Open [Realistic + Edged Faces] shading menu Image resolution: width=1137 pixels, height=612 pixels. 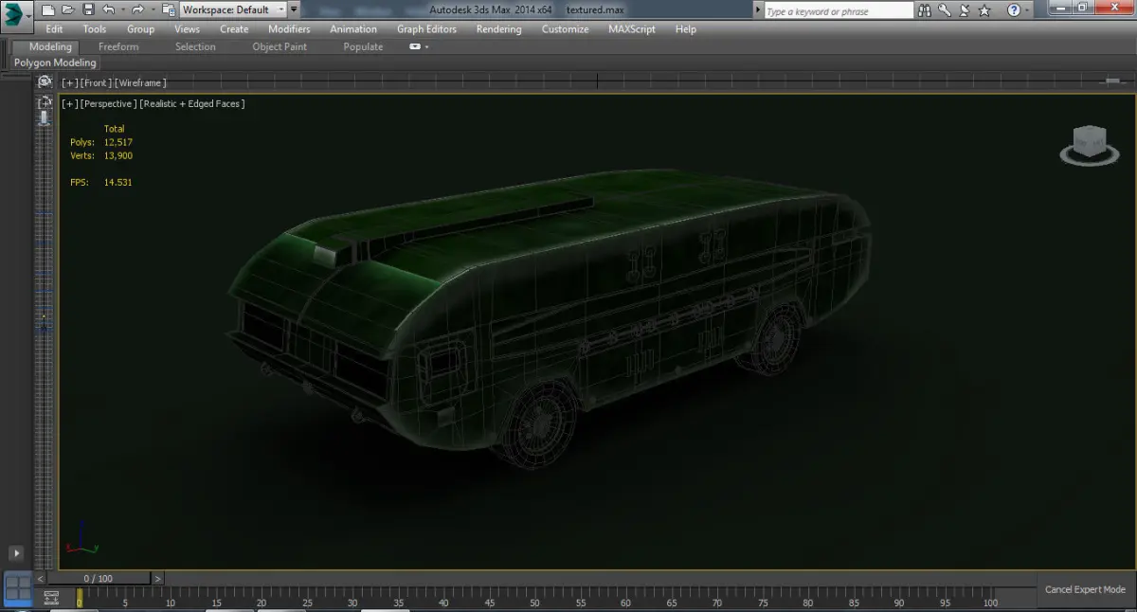click(193, 104)
